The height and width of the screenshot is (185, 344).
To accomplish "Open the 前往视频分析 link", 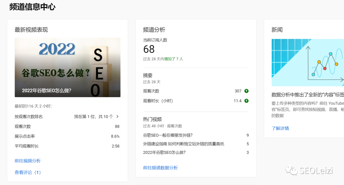I will [x=28, y=161].
